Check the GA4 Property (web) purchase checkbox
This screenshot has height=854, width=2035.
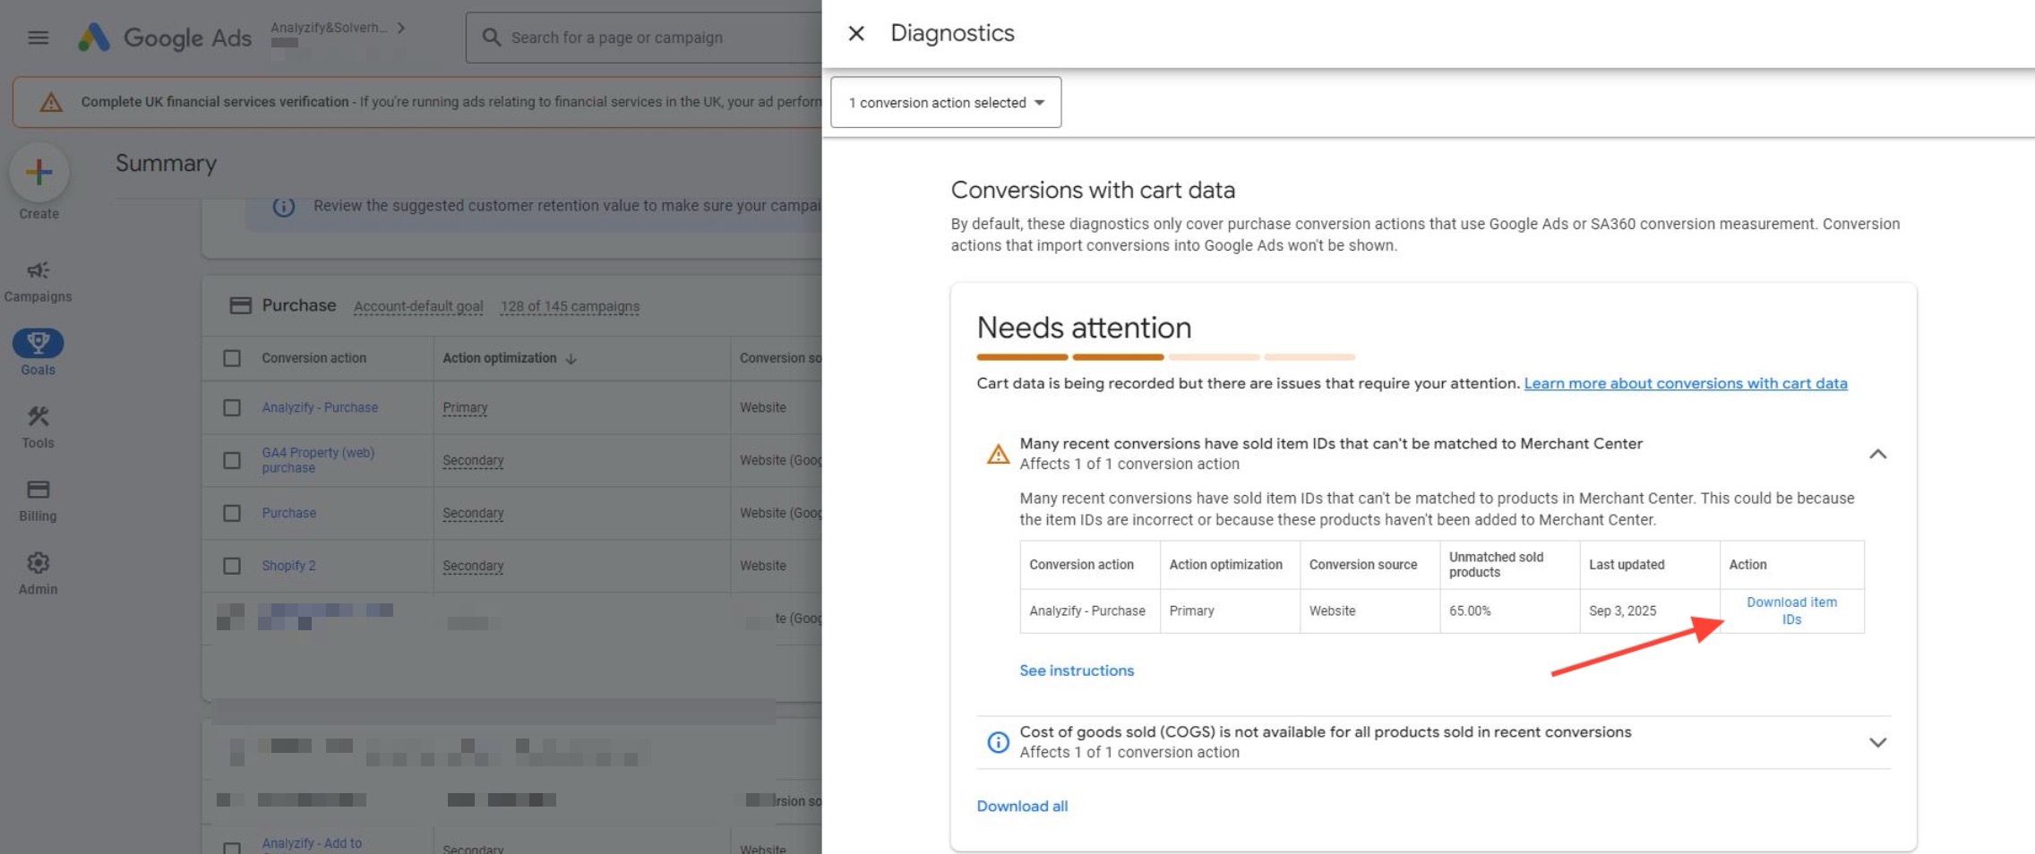232,460
